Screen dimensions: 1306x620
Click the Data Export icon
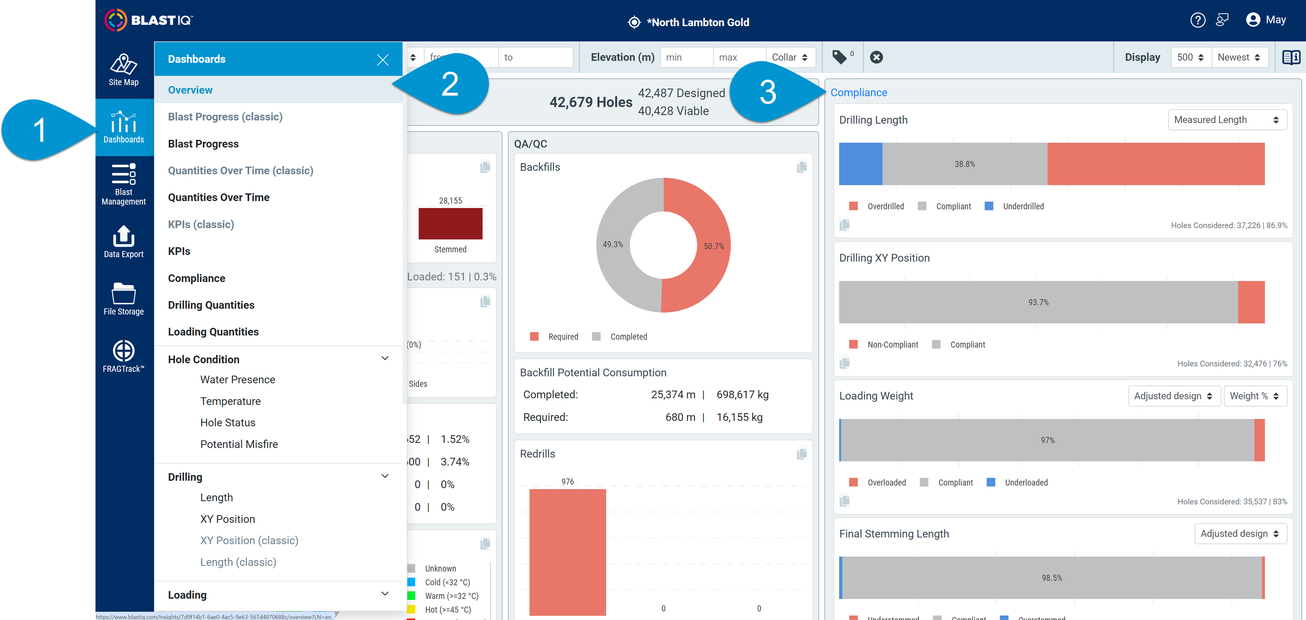[x=123, y=242]
